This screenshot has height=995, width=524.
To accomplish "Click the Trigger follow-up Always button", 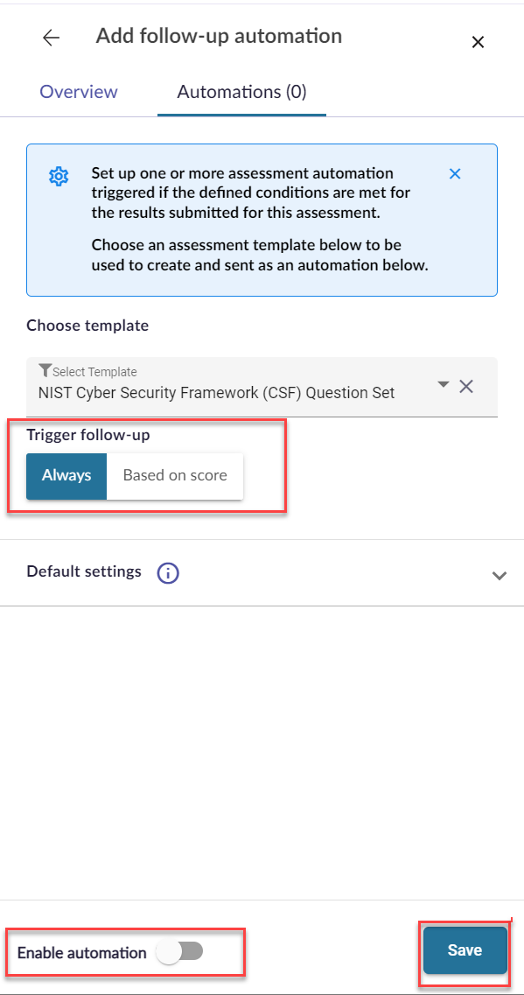I will (x=66, y=475).
